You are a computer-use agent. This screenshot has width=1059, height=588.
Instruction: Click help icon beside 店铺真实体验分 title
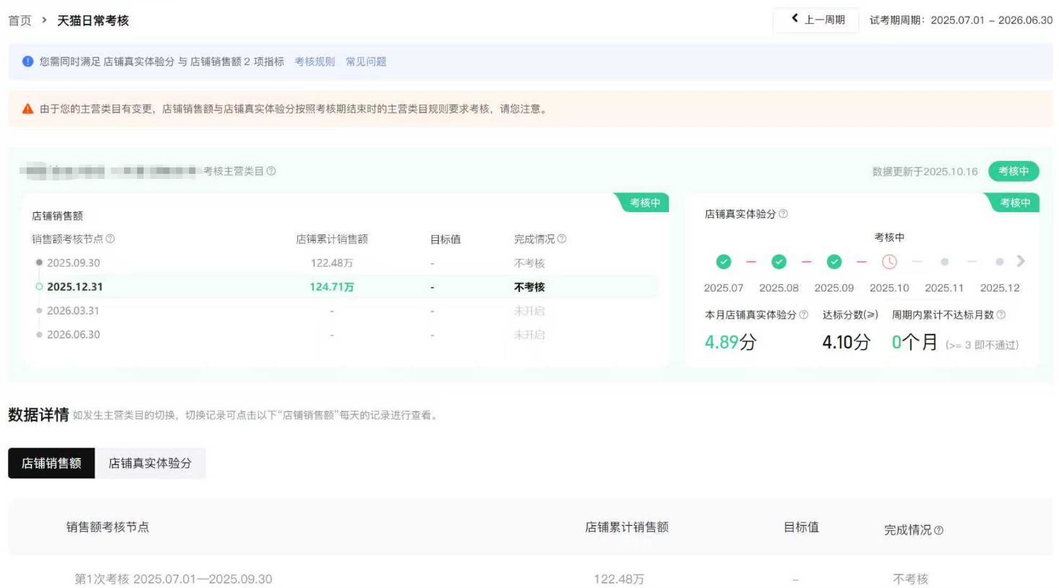783,214
